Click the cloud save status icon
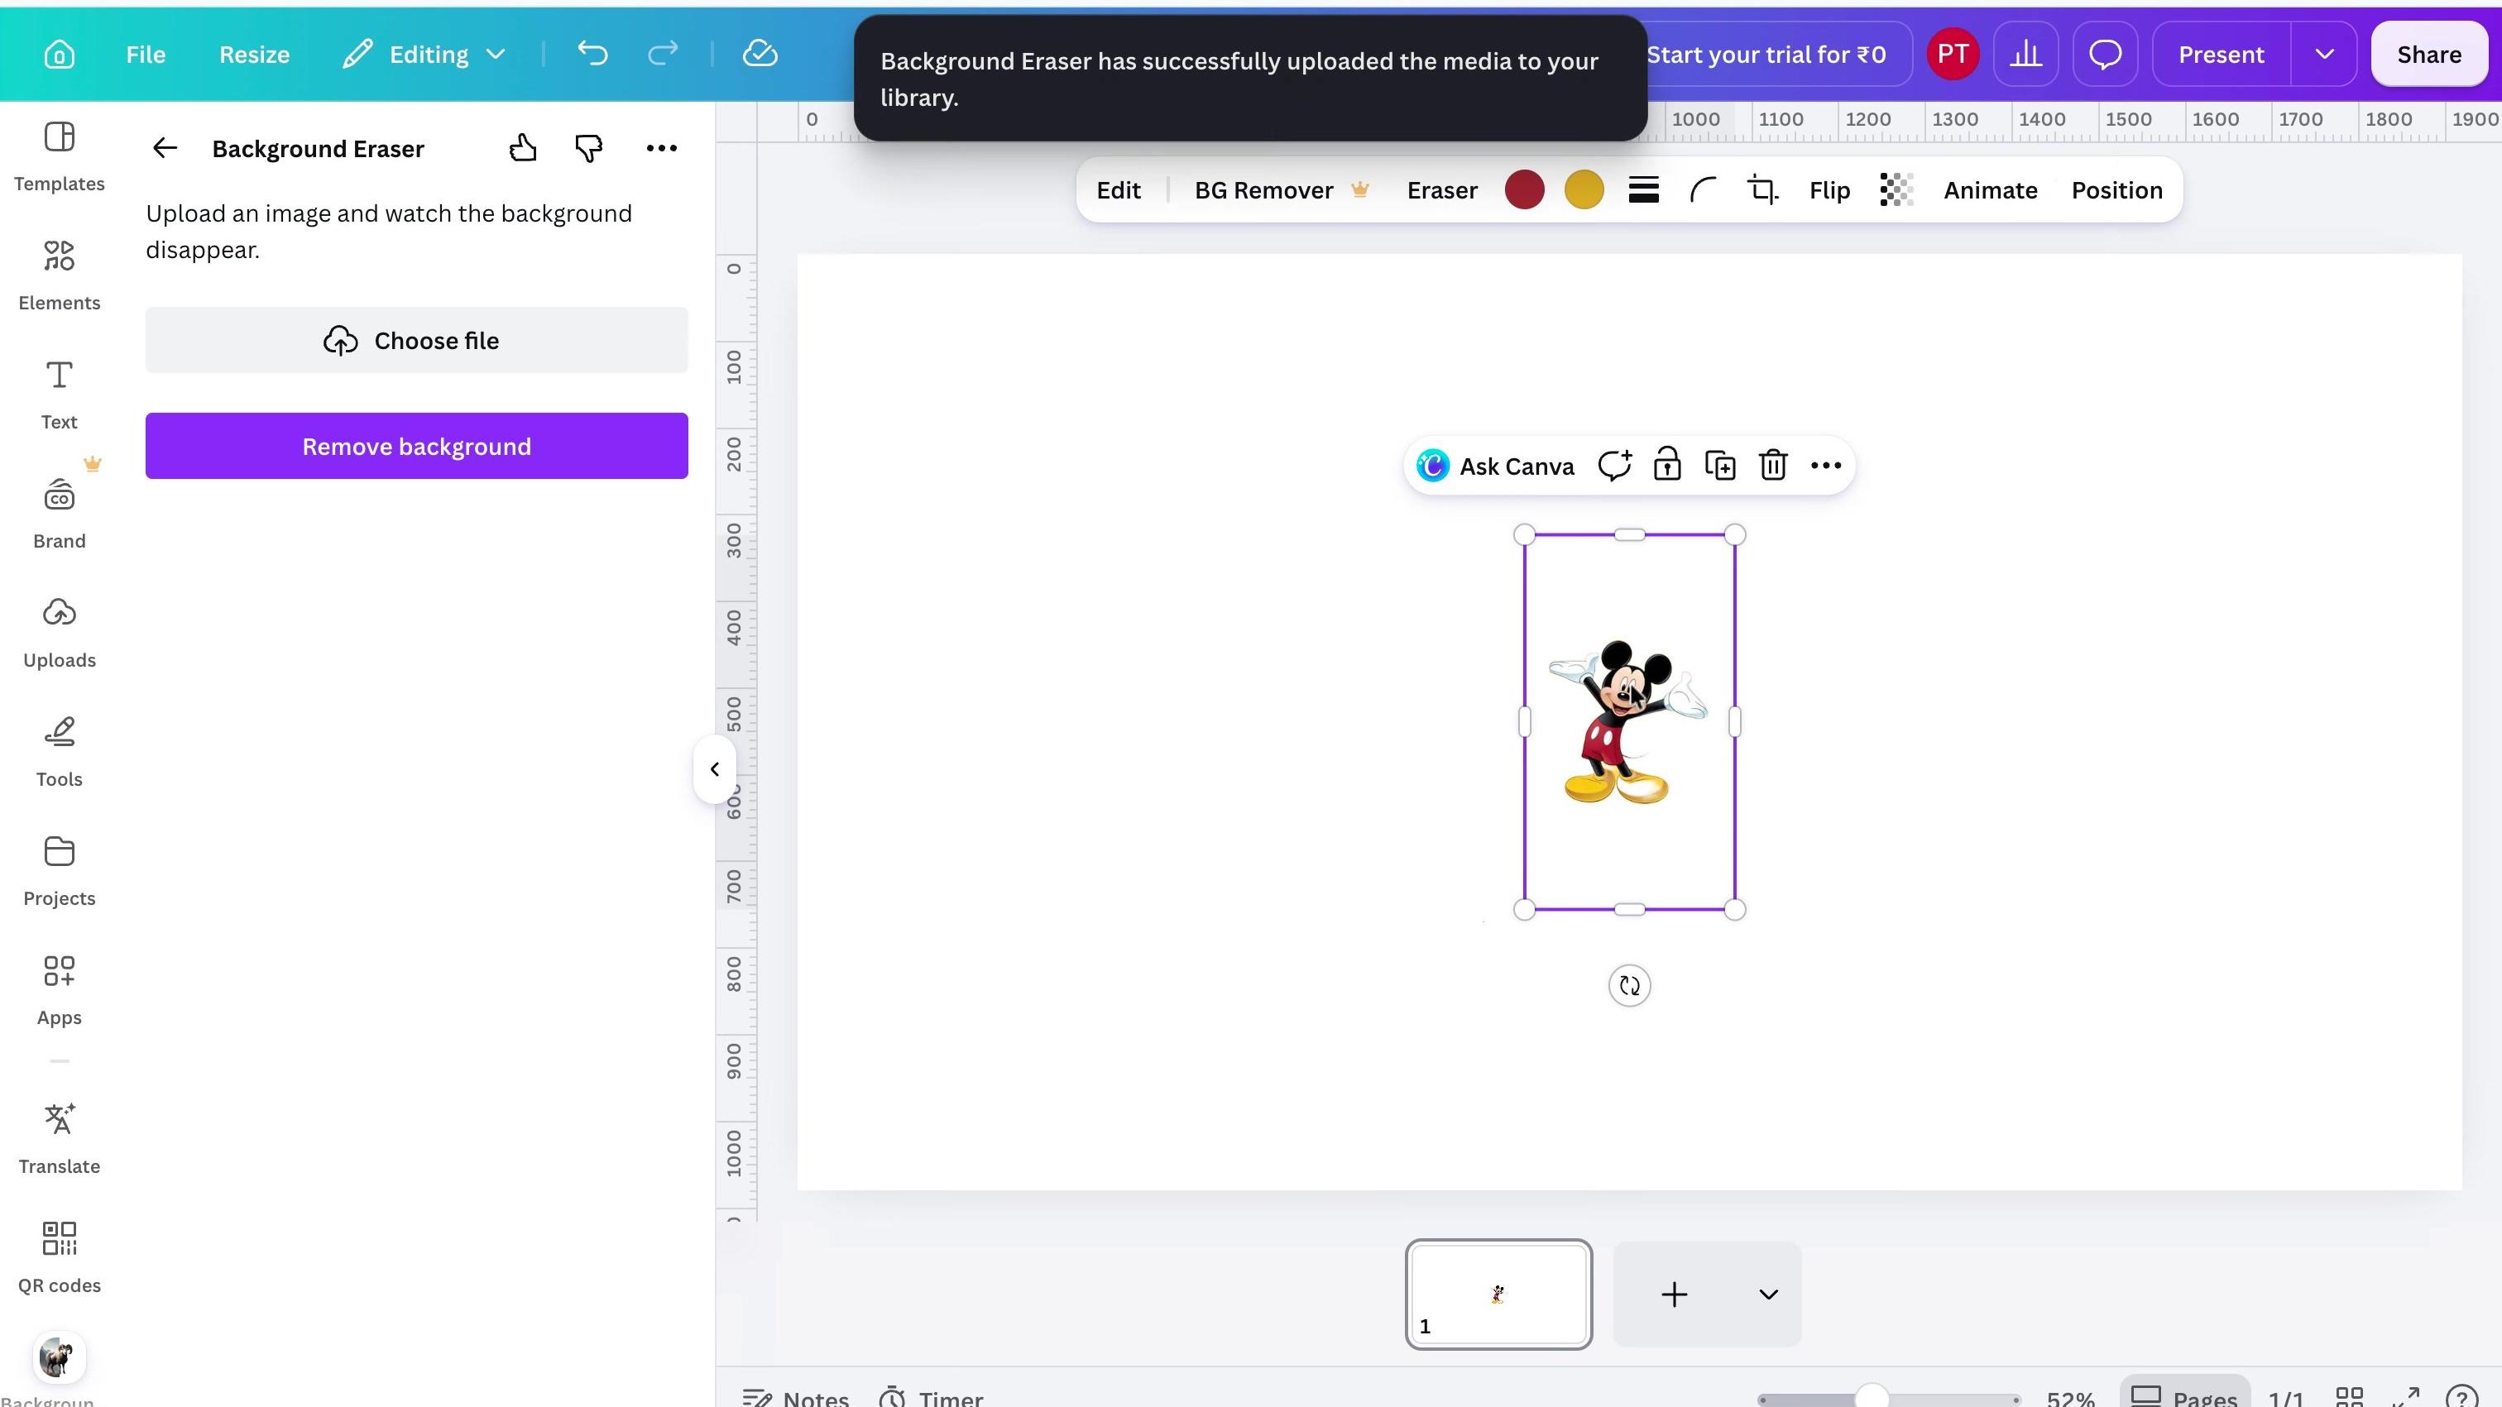Screen dimensions: 2502x1407 pyautogui.click(x=760, y=55)
